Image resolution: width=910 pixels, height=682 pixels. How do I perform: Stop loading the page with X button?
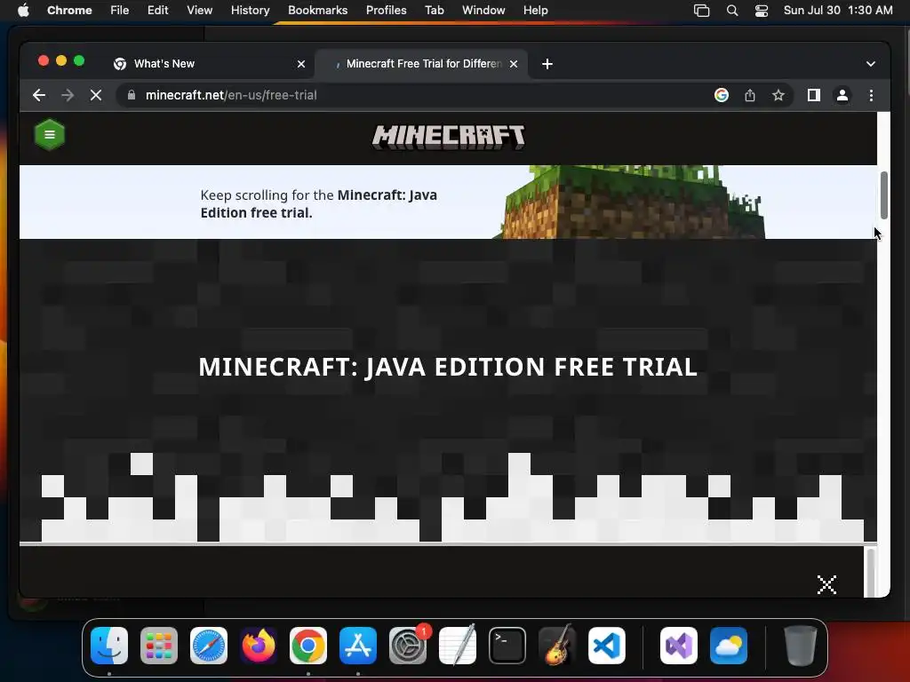tap(96, 95)
